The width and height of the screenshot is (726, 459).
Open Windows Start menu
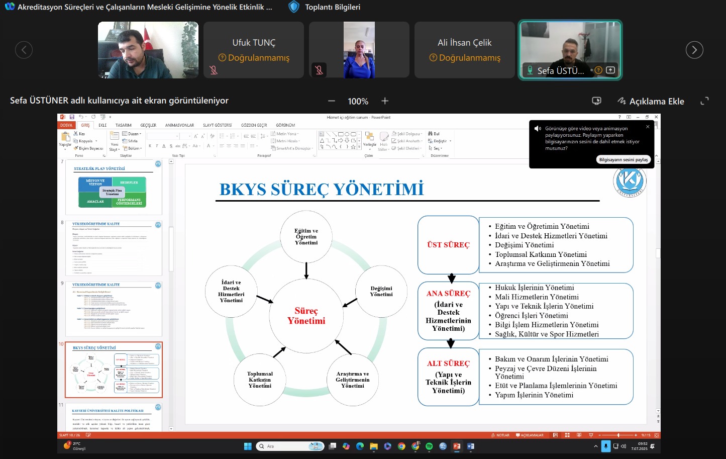click(248, 446)
